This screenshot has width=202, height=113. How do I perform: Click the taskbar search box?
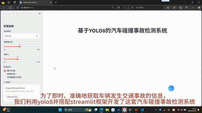coord(78,110)
